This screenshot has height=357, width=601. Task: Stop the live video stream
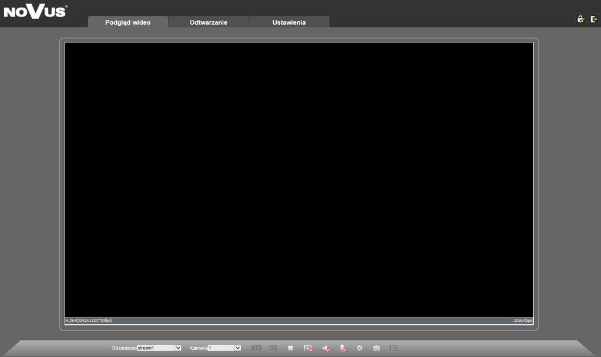(x=291, y=348)
